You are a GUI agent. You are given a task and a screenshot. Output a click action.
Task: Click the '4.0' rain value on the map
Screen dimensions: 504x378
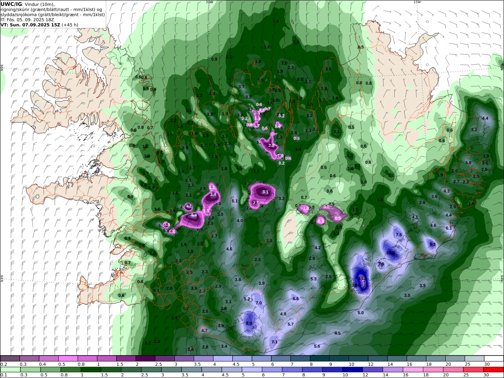click(240, 221)
